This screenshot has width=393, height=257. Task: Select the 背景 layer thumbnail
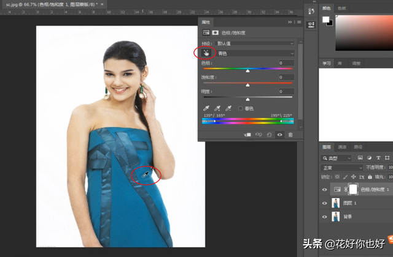[335, 217]
